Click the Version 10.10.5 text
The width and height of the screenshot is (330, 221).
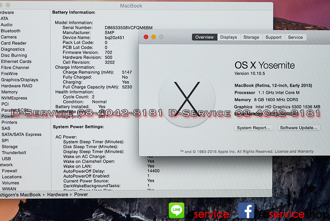250,73
